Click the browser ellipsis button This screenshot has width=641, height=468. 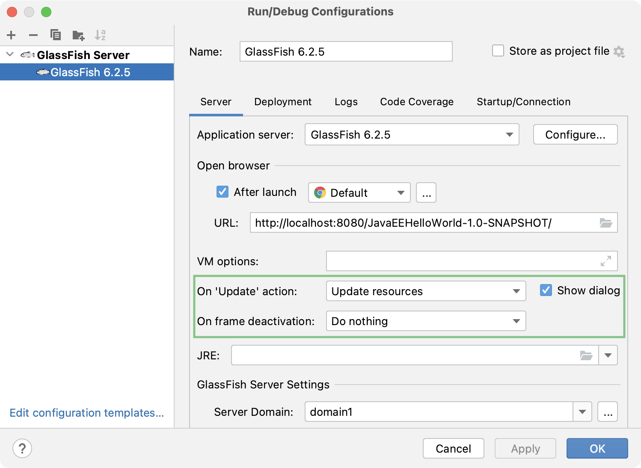pos(426,193)
